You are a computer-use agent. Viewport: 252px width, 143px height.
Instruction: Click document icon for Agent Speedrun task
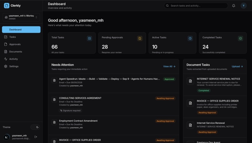tap(54, 80)
